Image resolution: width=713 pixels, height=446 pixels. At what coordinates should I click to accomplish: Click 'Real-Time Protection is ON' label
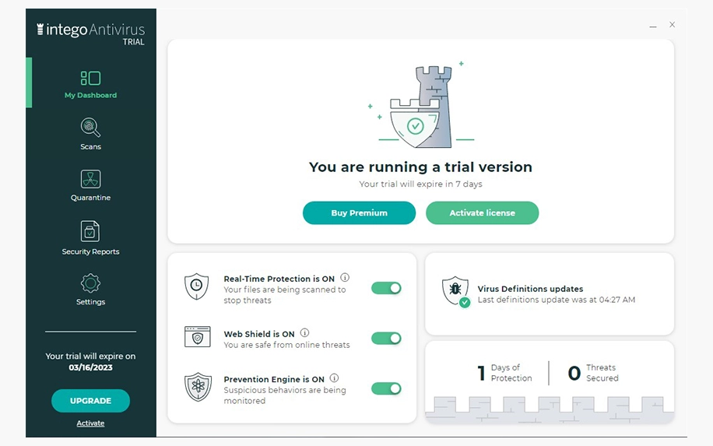point(279,279)
